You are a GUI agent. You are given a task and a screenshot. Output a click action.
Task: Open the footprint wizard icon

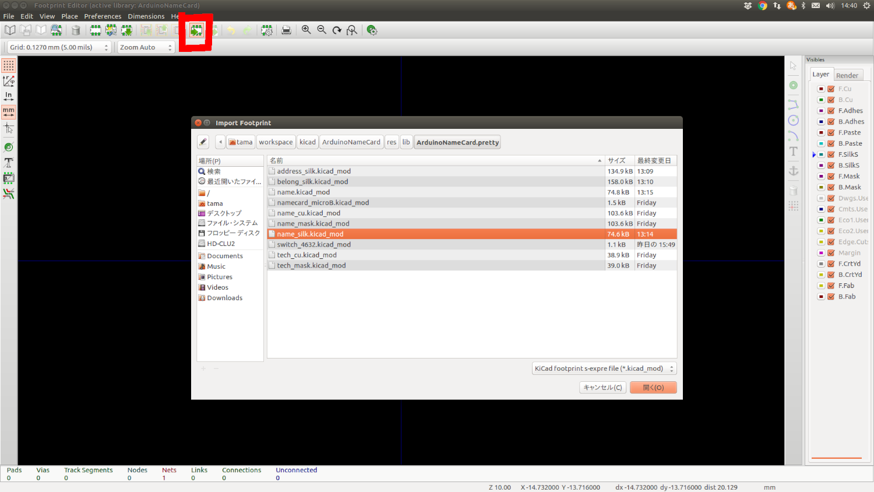point(111,30)
